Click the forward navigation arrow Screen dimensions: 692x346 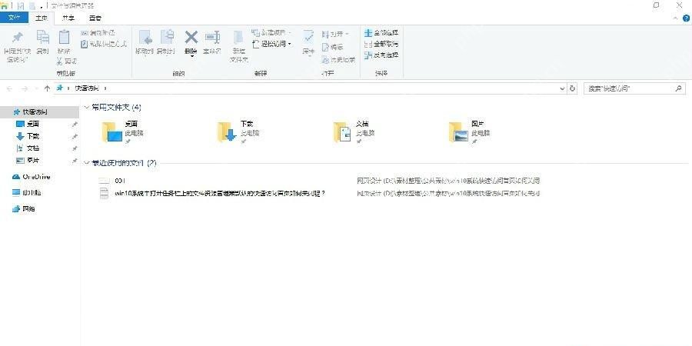(25, 88)
